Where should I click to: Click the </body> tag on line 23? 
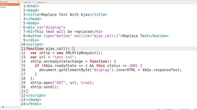click(x=34, y=100)
